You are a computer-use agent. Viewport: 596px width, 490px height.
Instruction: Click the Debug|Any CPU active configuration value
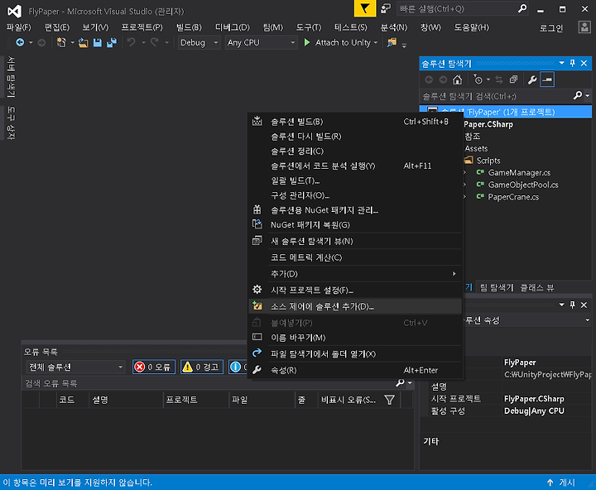(x=534, y=411)
